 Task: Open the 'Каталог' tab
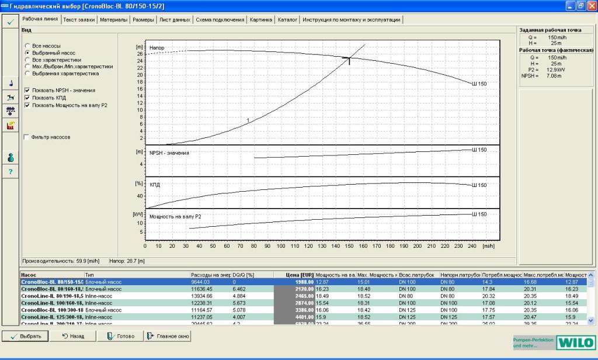(287, 20)
